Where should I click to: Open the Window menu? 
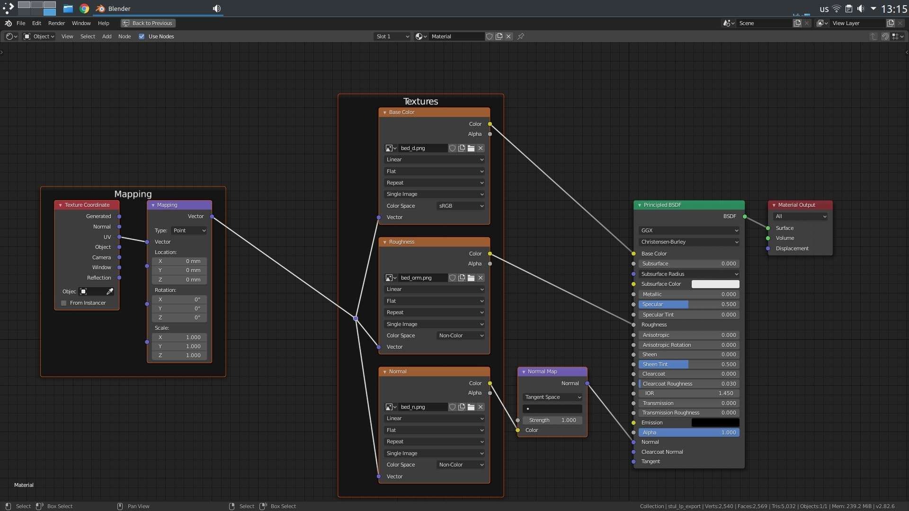click(x=81, y=23)
